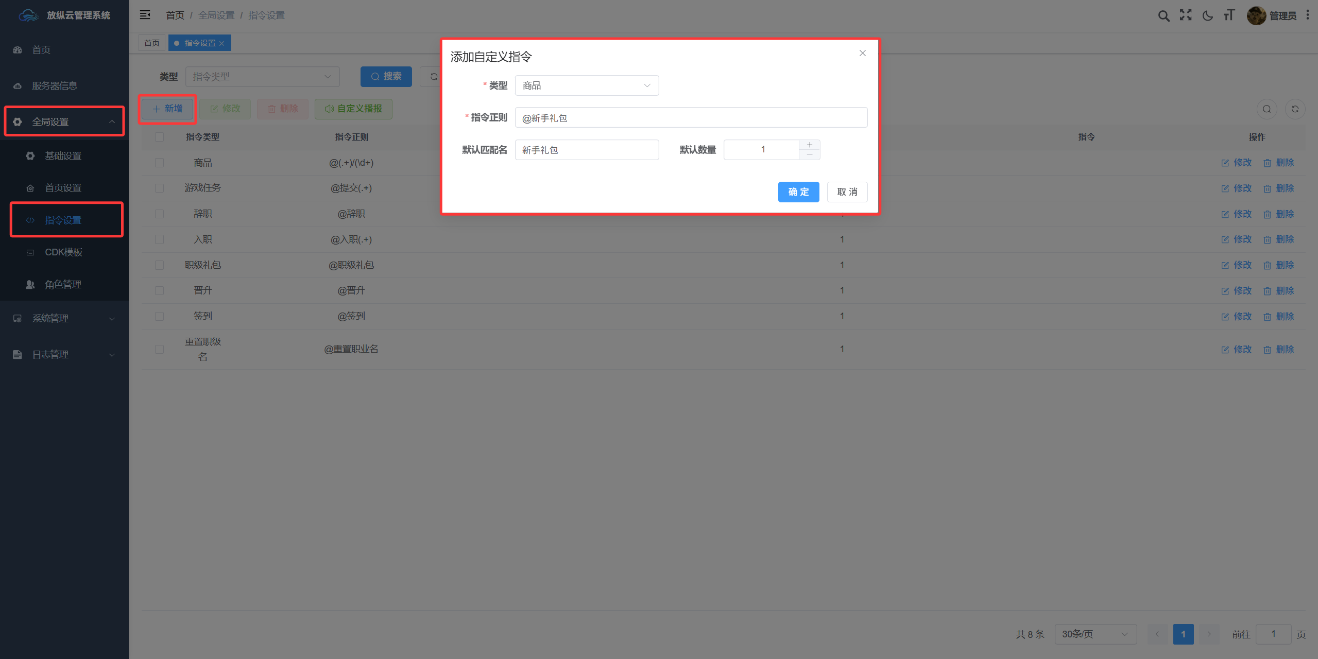
Task: Open 首页 in the sidebar
Action: pos(64,50)
